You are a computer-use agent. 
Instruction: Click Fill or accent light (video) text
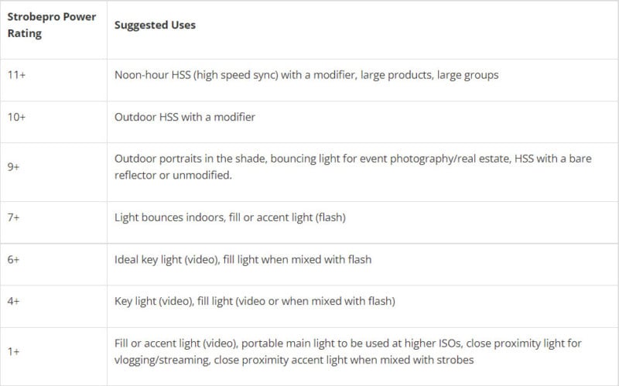176,343
